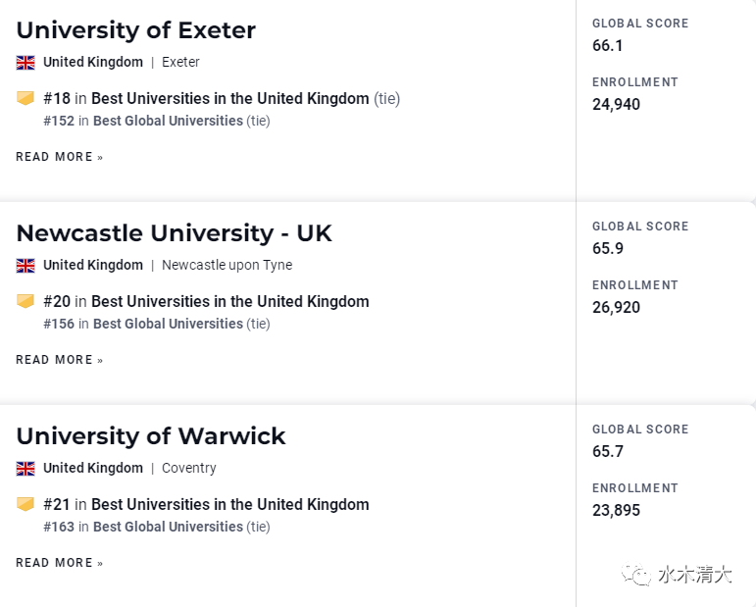
Task: Open University of Warwick title link
Action: (x=151, y=436)
